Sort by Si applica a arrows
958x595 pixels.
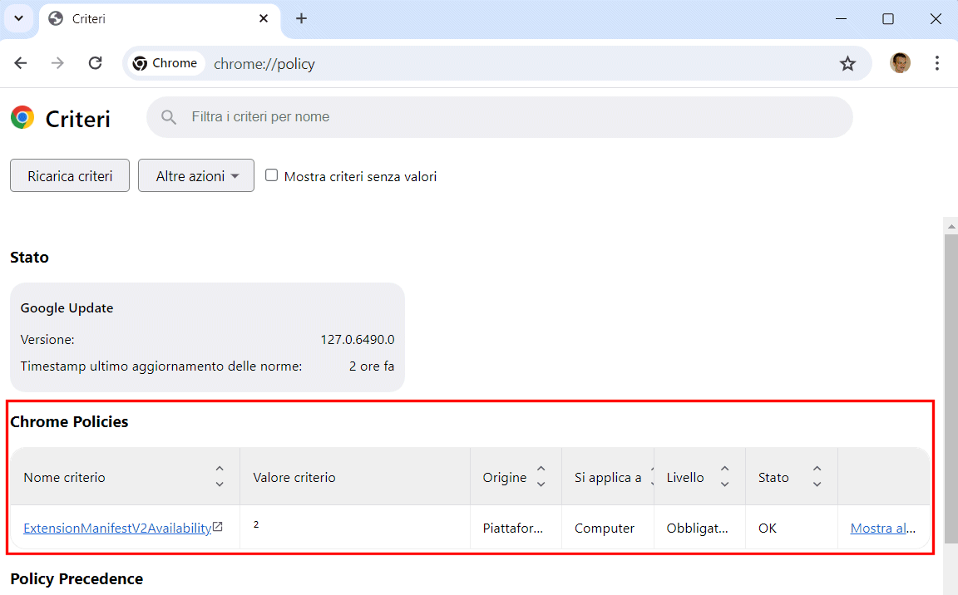(652, 477)
